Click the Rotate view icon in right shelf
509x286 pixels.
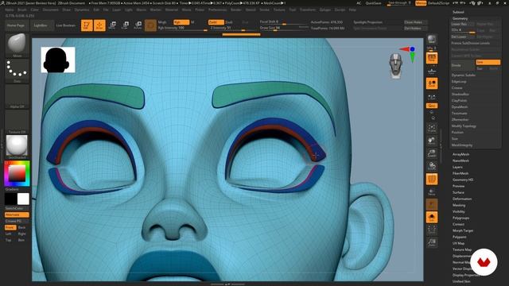tap(431, 166)
